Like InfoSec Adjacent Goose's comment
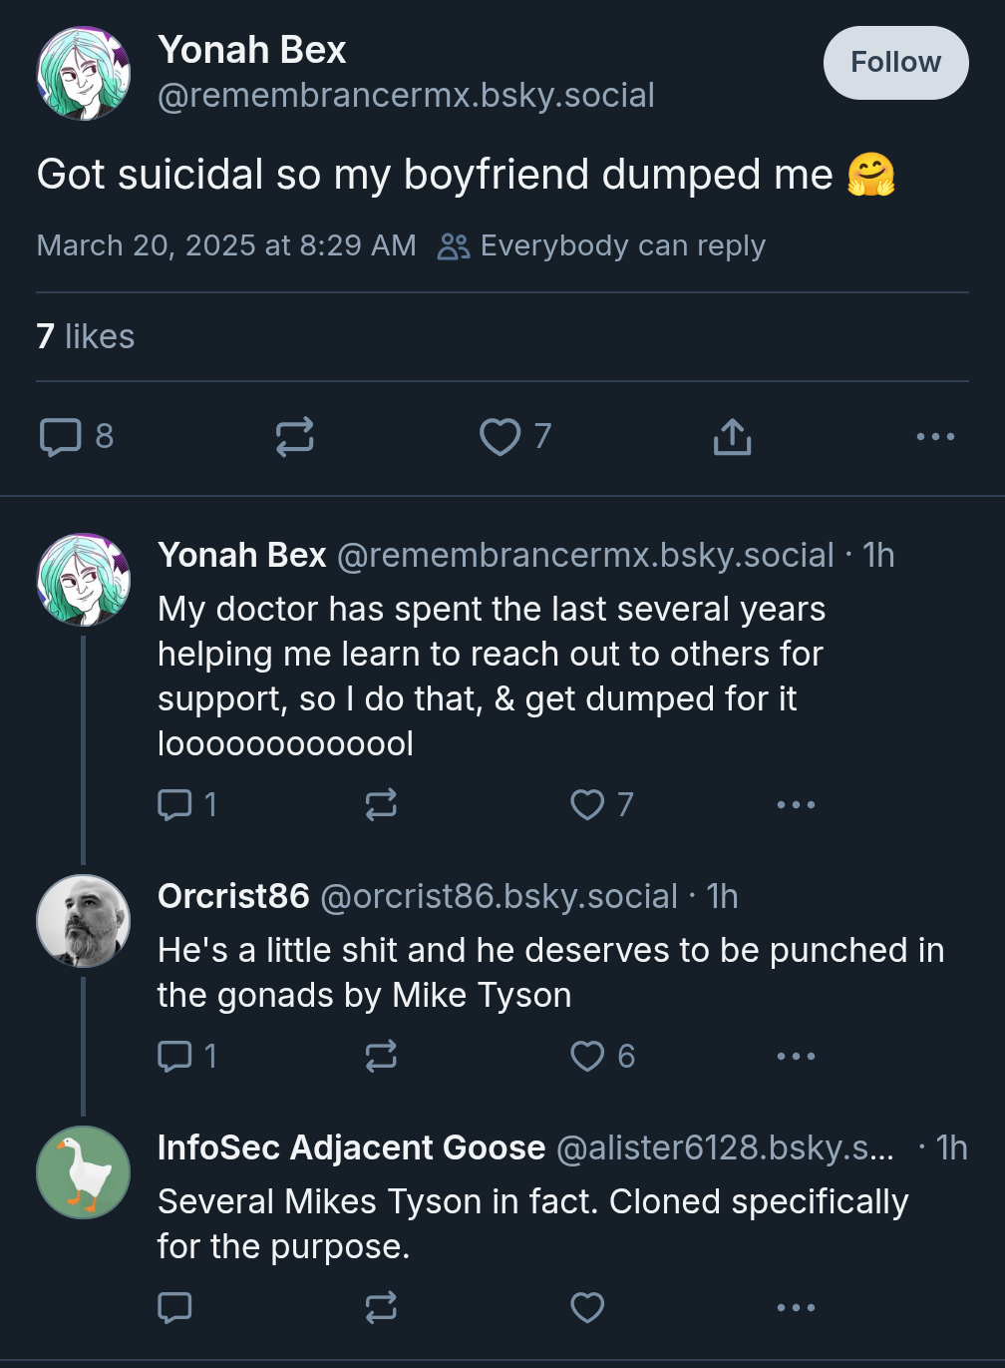1005x1368 pixels. coord(587,1307)
